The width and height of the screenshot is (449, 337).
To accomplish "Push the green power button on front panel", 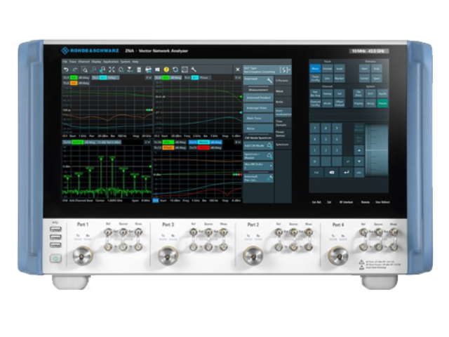I will click(55, 258).
